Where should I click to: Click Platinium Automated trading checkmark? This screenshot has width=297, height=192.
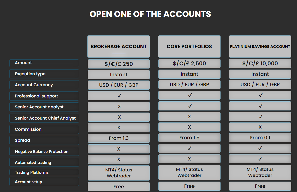tap(260, 159)
